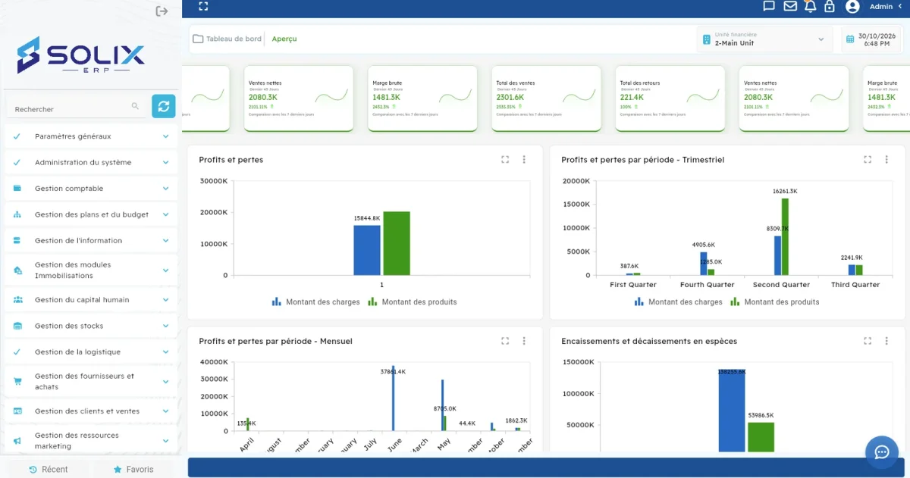Toggle fullscreen mode icon in top bar
Viewport: 910px width, 478px height.
203,6
